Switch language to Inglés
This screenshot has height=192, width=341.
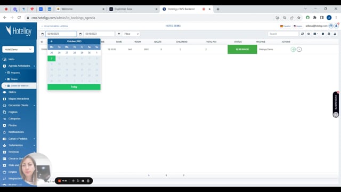(298, 26)
